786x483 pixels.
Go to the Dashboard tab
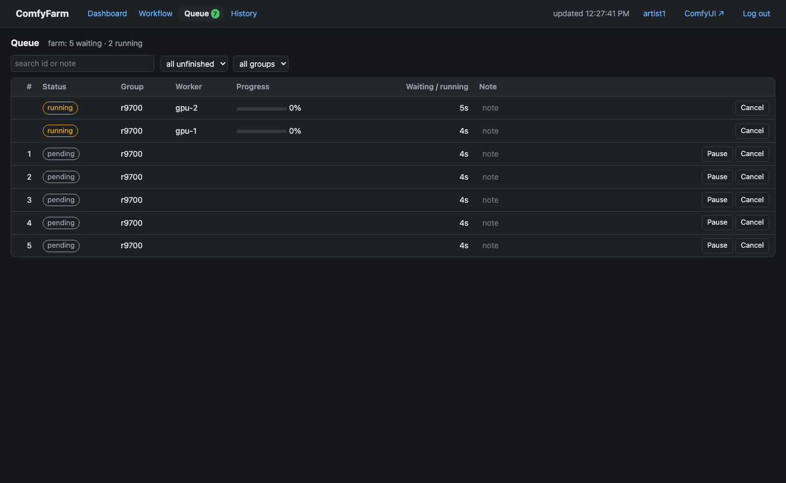(107, 13)
